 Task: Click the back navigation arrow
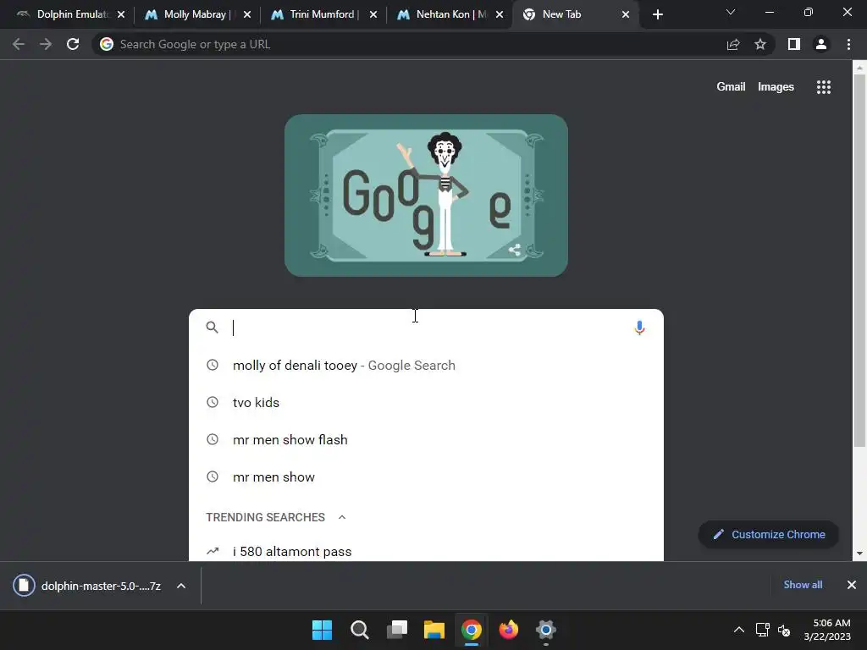(x=19, y=44)
